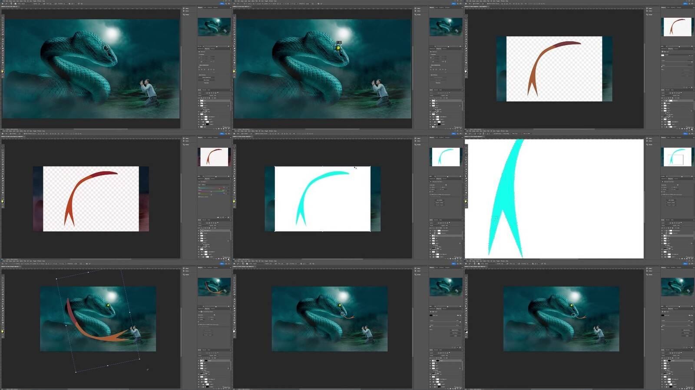Toggle the highlighted layer's eye in the transform-box window
The height and width of the screenshot is (390, 695).
click(x=199, y=360)
